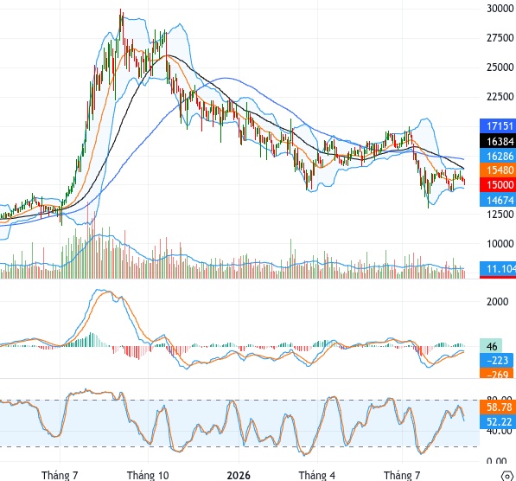Select the MACD value -223 label
This screenshot has width=516, height=481.
497,361
